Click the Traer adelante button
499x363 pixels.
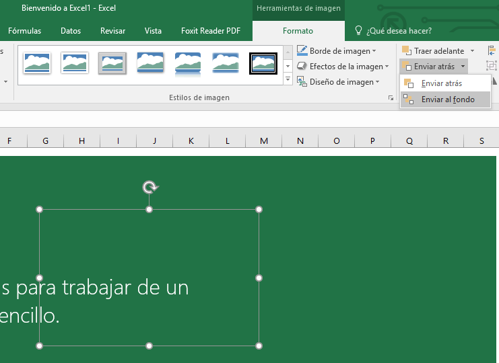pos(433,51)
